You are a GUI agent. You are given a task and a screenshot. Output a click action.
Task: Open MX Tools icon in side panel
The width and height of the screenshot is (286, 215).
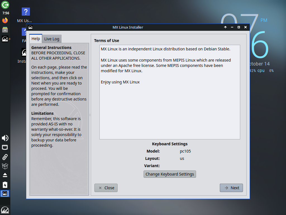tap(5, 39)
